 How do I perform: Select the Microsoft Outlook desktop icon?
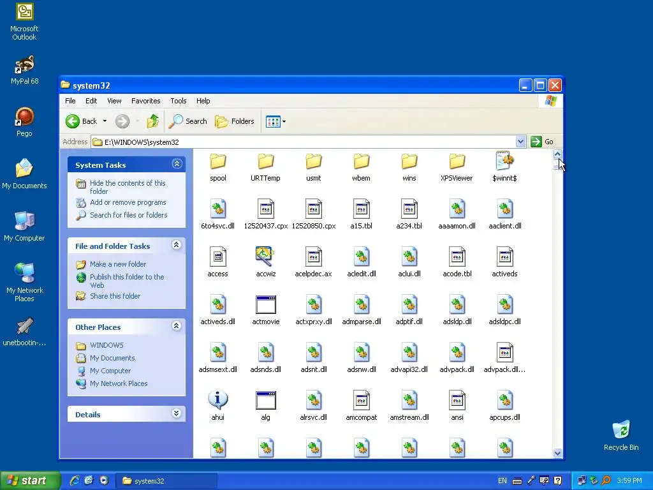click(x=24, y=22)
